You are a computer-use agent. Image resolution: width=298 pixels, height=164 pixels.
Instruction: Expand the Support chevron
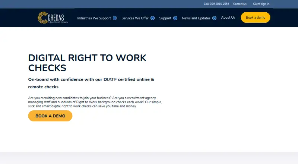pos(175,18)
